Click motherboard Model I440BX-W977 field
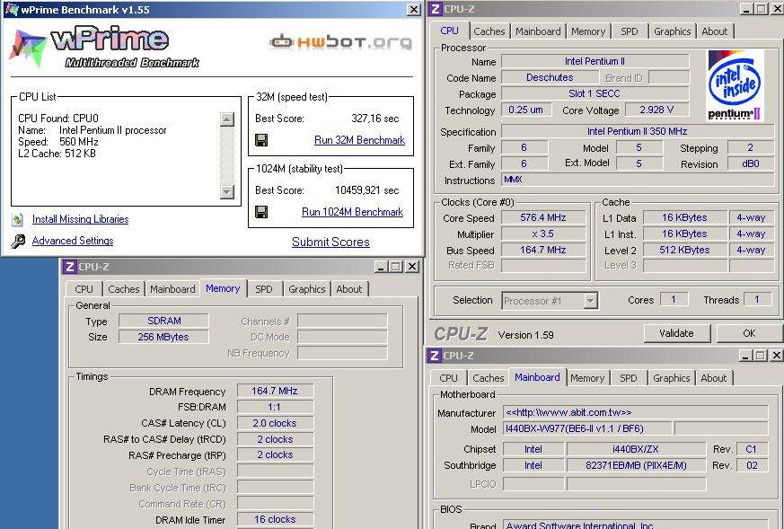Viewport: 784px width, 529px height. click(587, 428)
